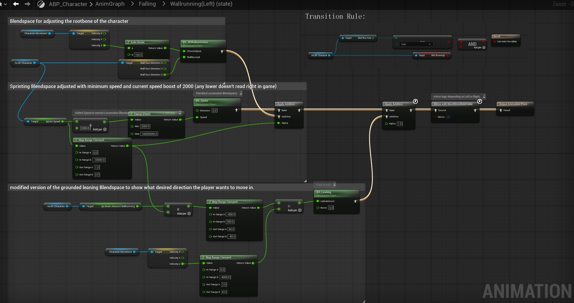The image size is (574, 303).
Task: Click the Clamp node Min value field
Action: coord(145,126)
